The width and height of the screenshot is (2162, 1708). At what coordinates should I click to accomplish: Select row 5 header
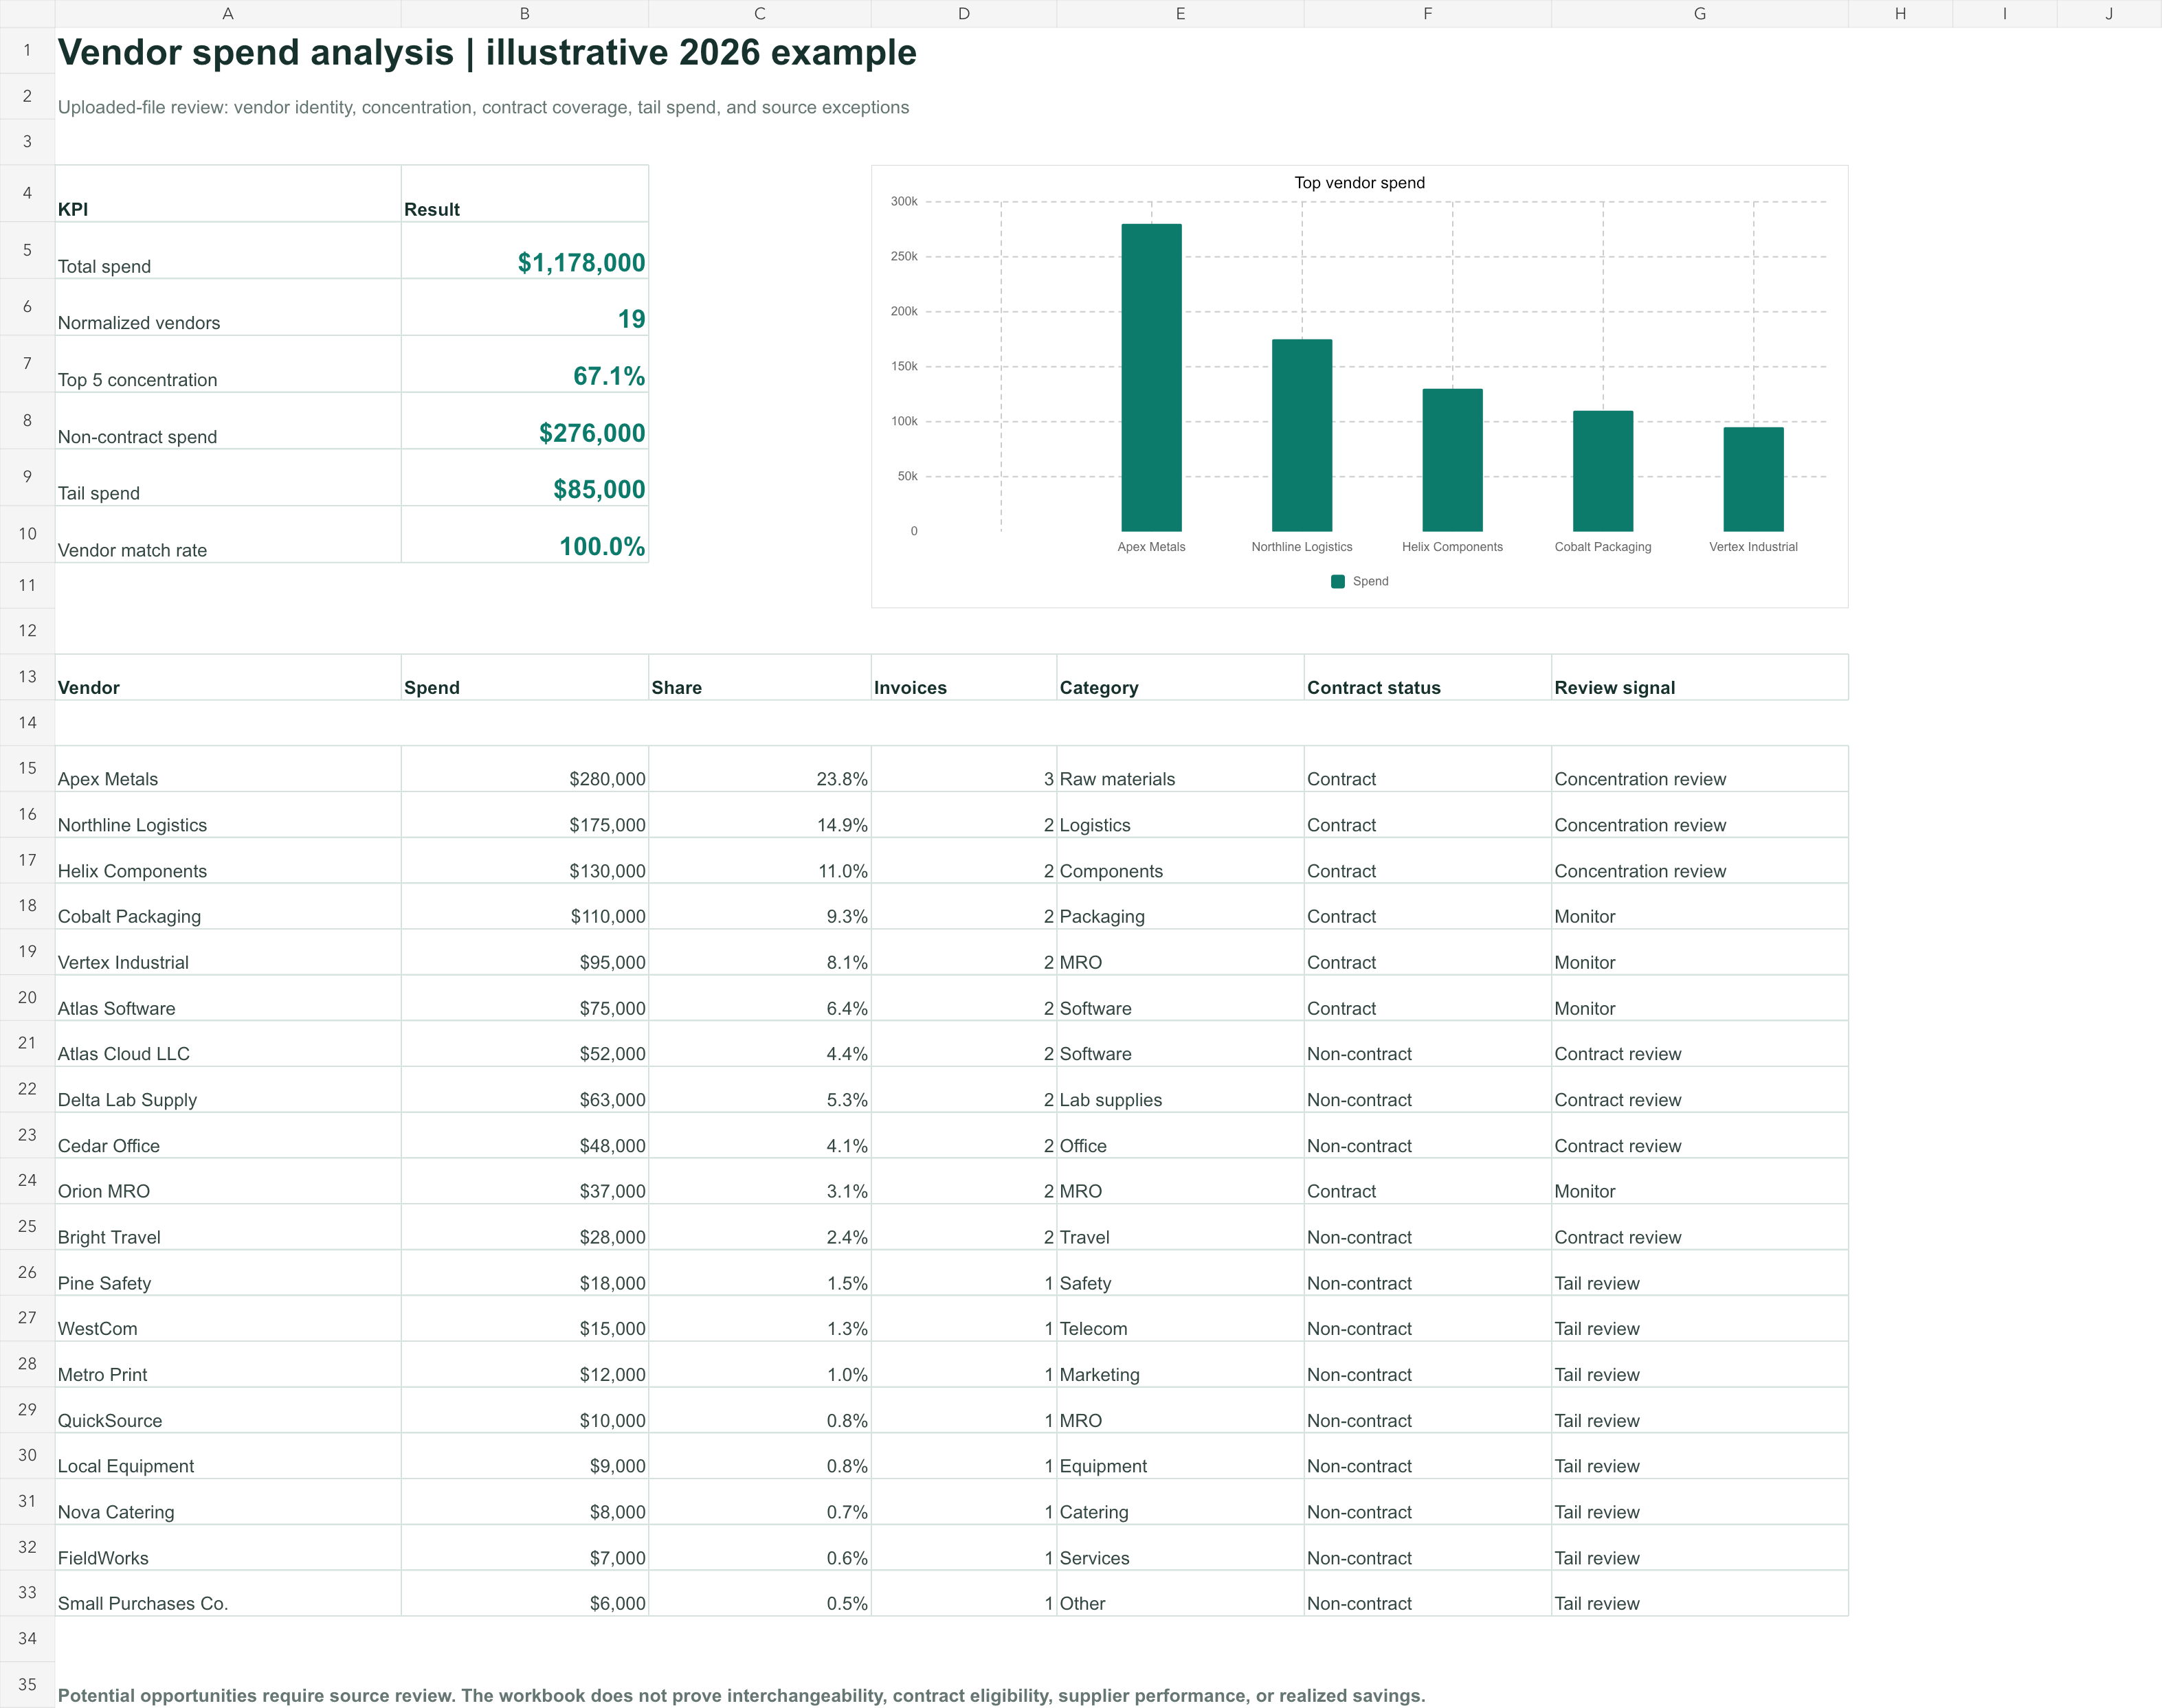point(27,250)
